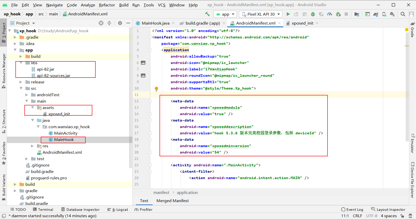416x219 pixels.
Task: Click the image gutter icon on line 6
Action: pyautogui.click(x=143, y=63)
